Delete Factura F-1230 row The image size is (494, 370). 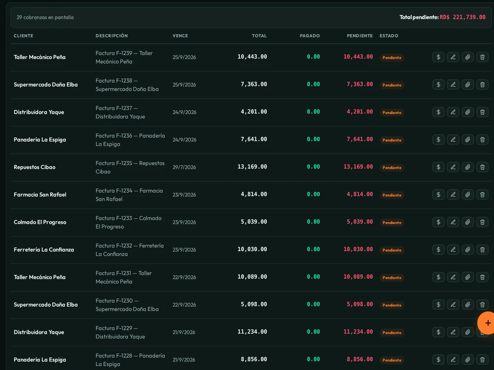482,305
